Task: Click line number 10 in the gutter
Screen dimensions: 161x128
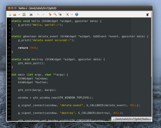Action: tap(9, 47)
